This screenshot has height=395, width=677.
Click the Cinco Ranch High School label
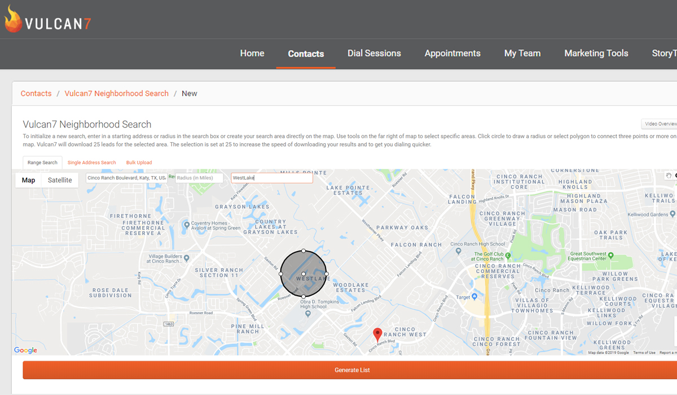point(477,244)
